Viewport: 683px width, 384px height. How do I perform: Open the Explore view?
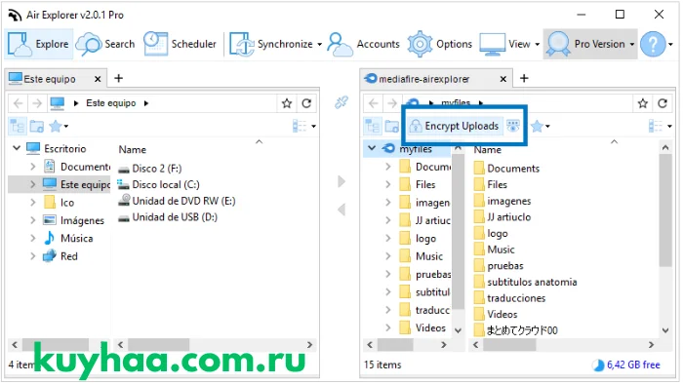(x=39, y=44)
